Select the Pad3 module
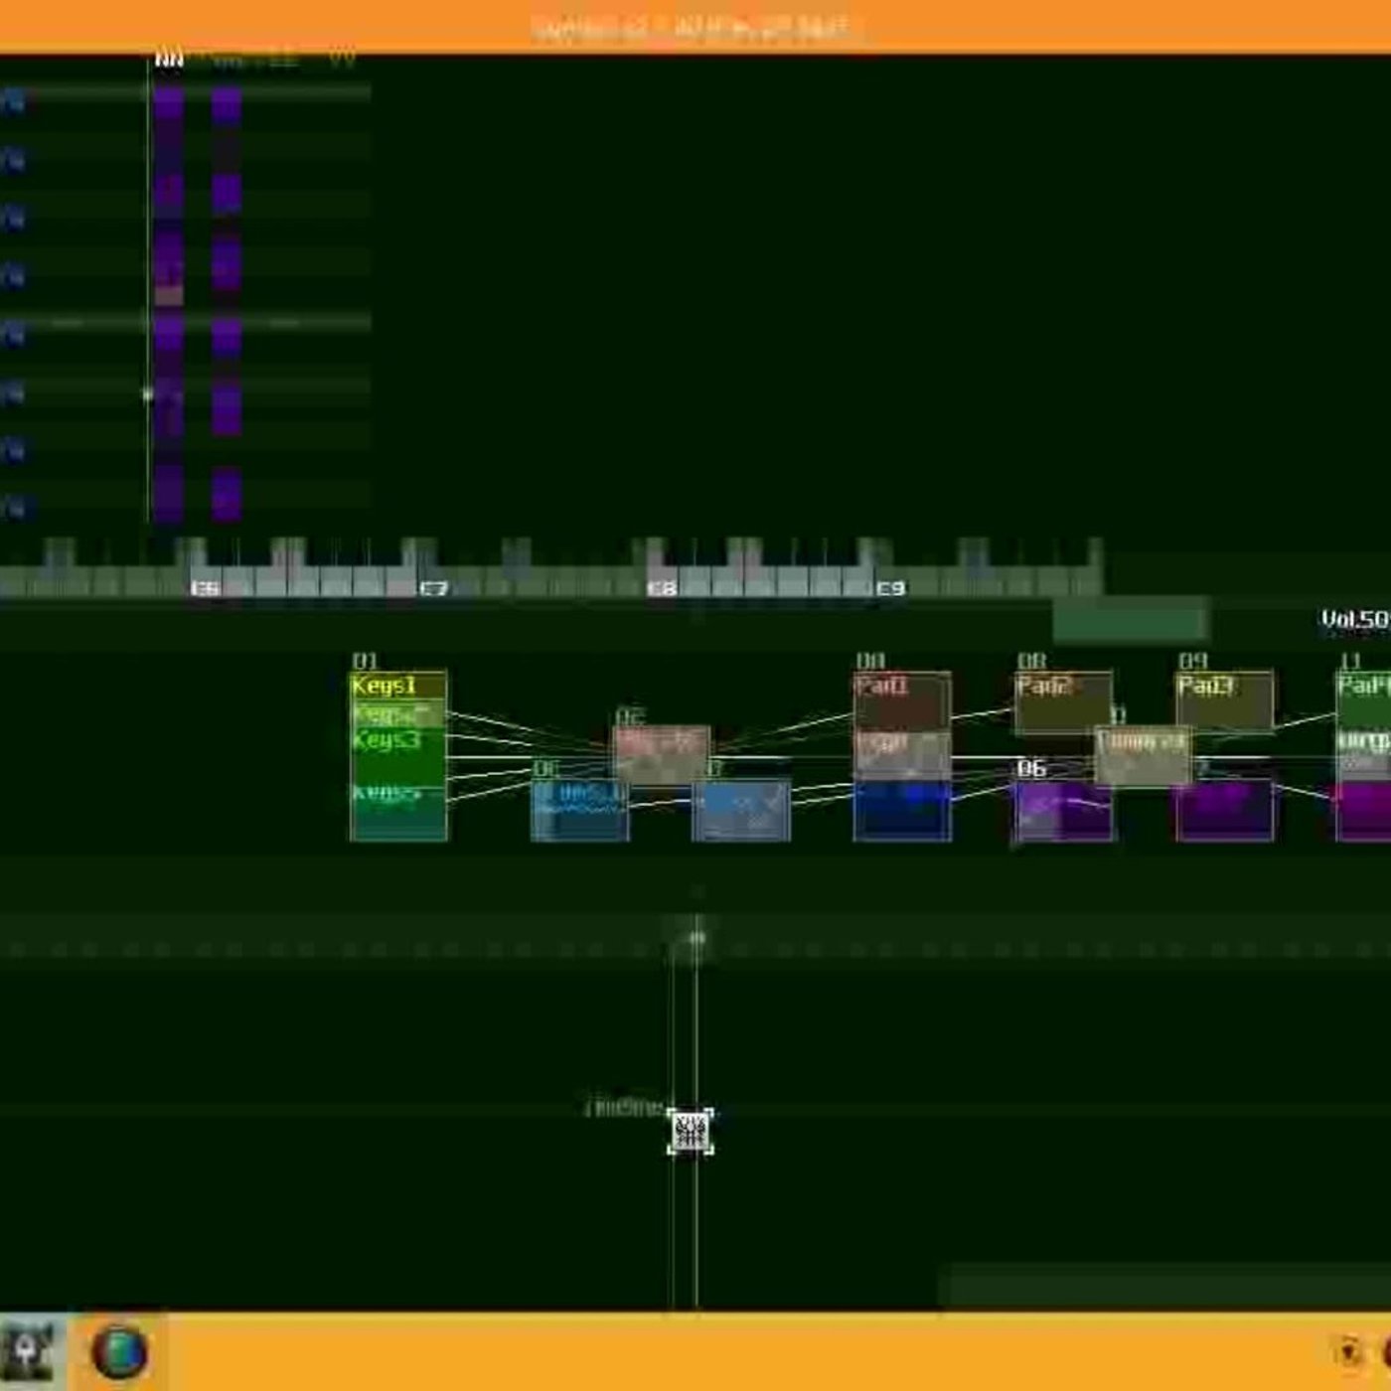The width and height of the screenshot is (1391, 1391). coord(1224,701)
